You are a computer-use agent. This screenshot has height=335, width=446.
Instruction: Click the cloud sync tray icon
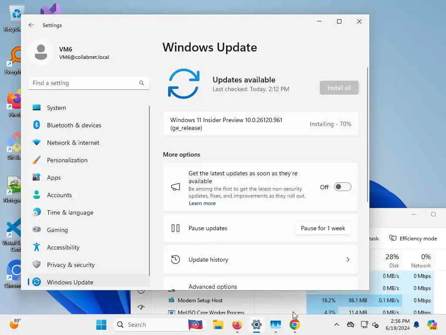pos(351,325)
